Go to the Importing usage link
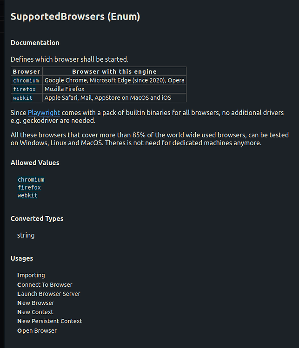This screenshot has height=348, width=299. click(31, 275)
